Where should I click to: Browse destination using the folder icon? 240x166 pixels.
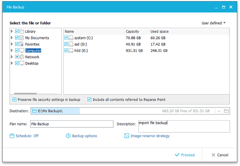pyautogui.click(x=226, y=111)
